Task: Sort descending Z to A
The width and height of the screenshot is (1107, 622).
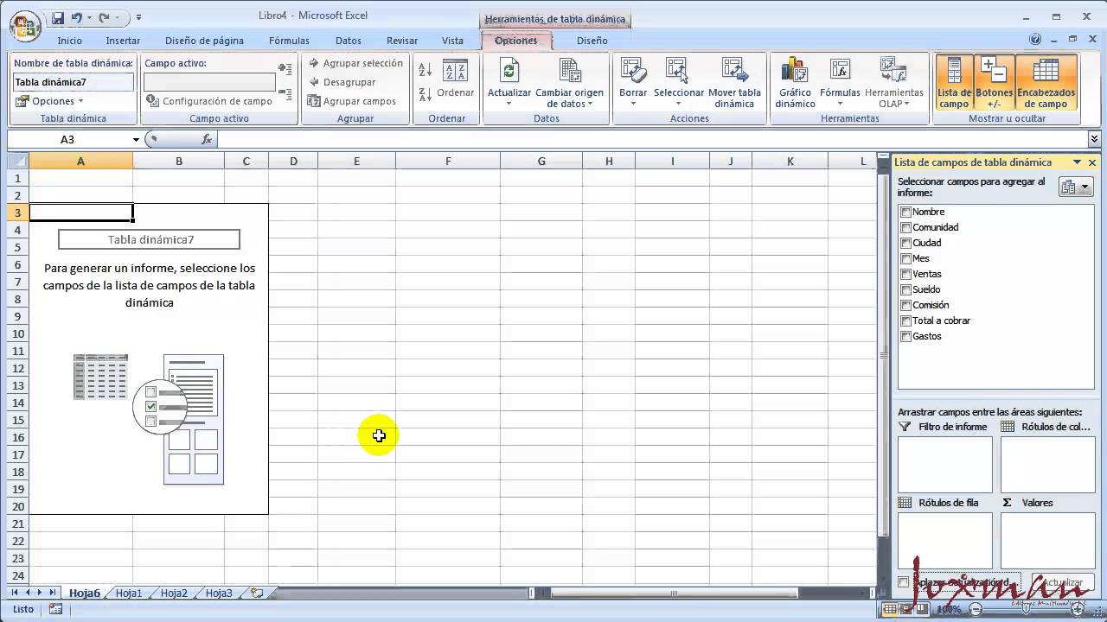Action: (x=425, y=94)
